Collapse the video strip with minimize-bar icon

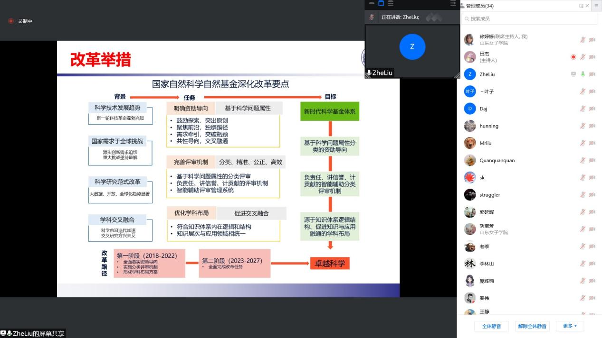pyautogui.click(x=372, y=3)
